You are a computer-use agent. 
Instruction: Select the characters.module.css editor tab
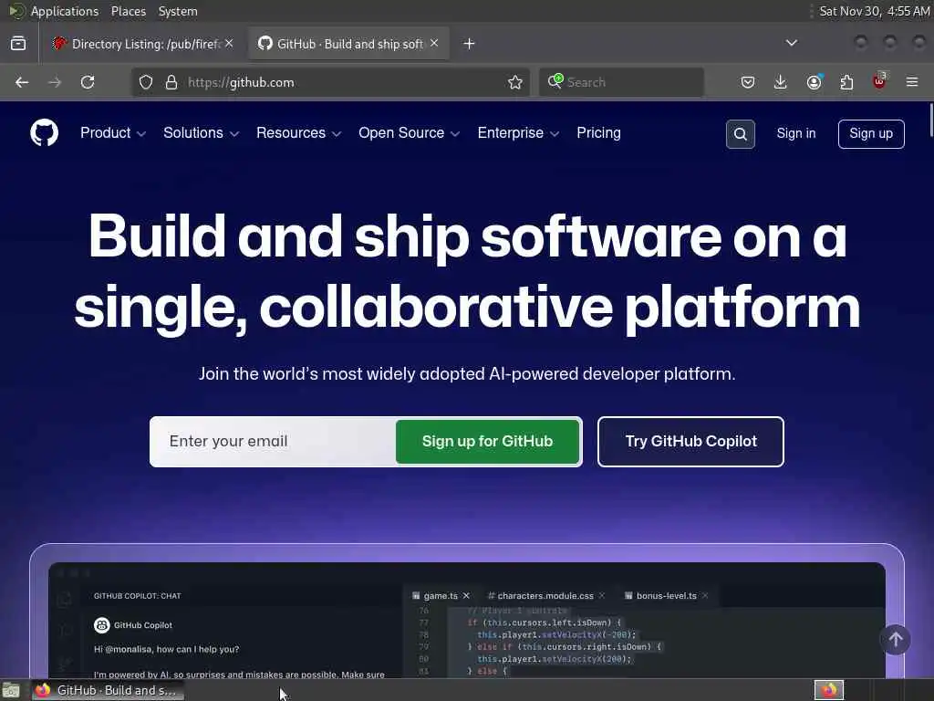(545, 595)
